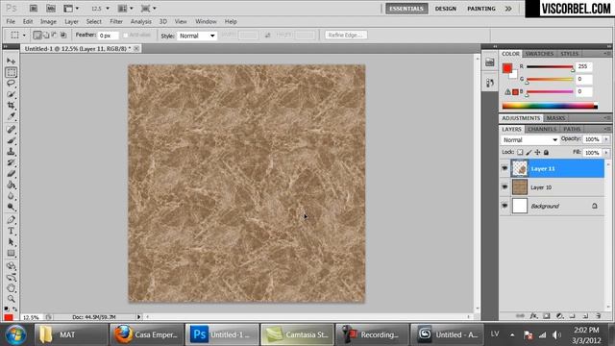This screenshot has height=346, width=615.
Task: Select the 3D Rotate tool
Action: coord(11,266)
